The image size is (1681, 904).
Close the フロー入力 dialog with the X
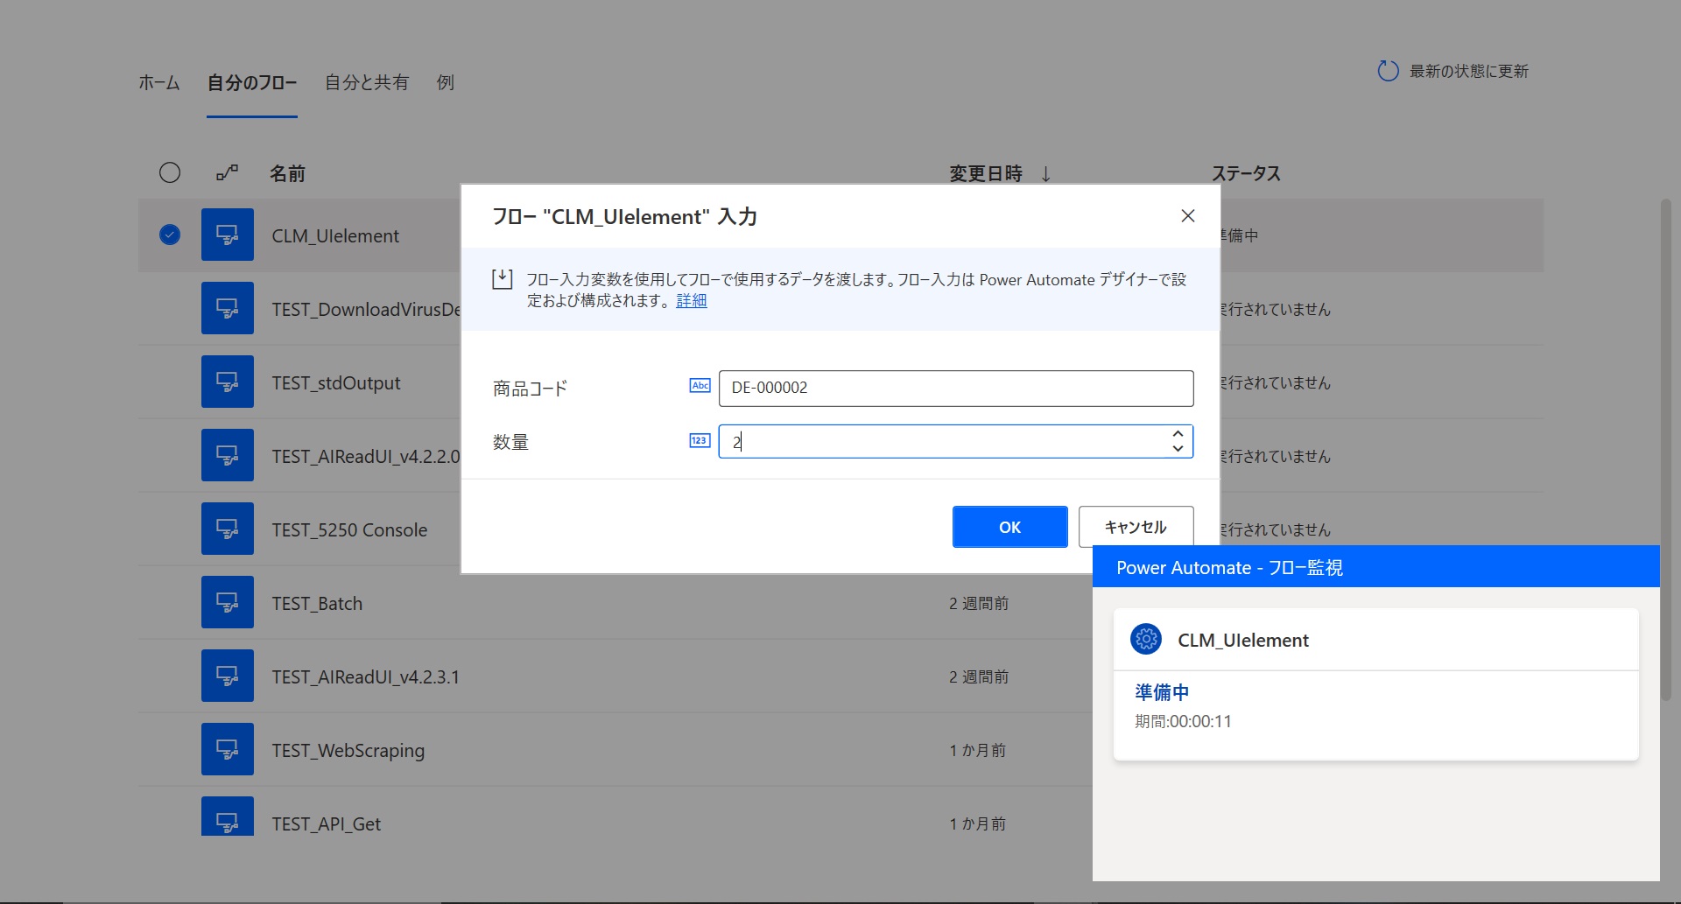pyautogui.click(x=1188, y=216)
